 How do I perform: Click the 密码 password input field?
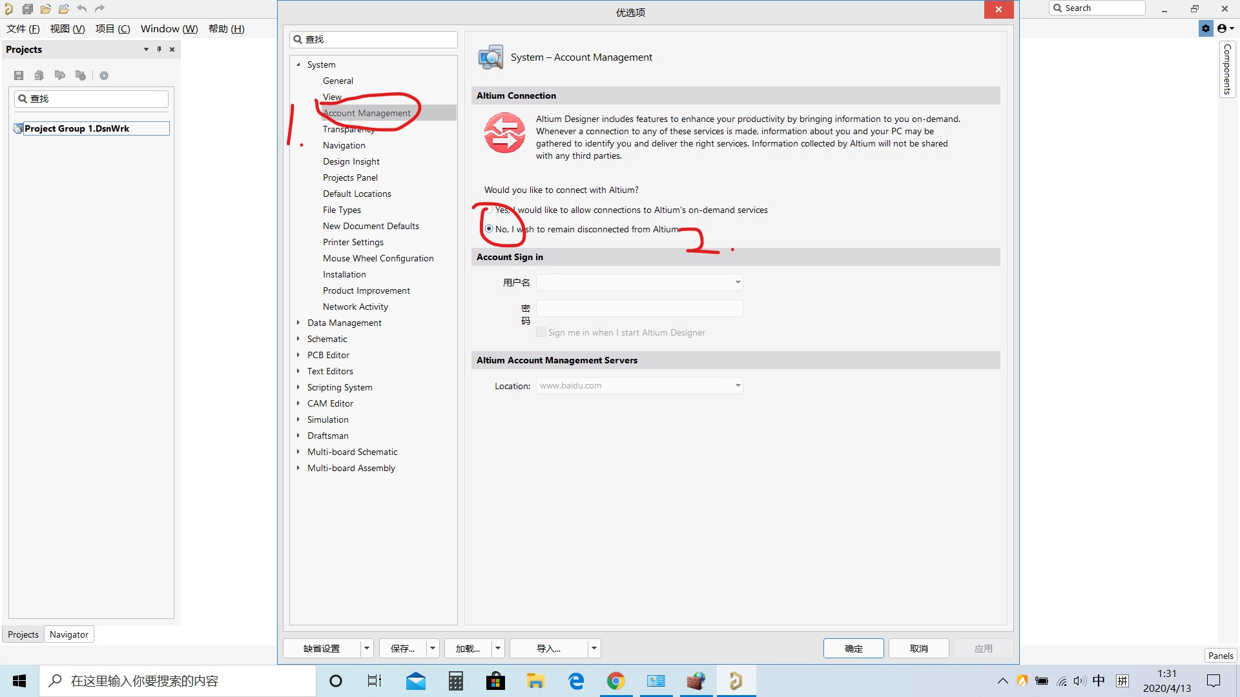coord(639,308)
